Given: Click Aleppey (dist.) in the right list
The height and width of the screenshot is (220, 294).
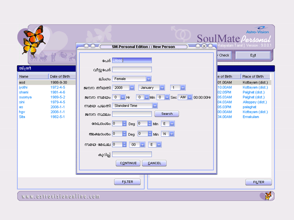Looking at the screenshot, I should click(x=255, y=102).
